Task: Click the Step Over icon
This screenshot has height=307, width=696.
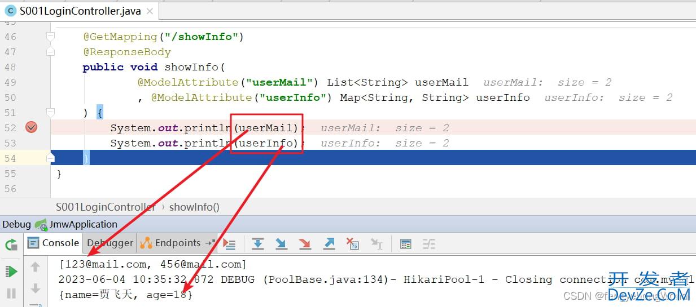Action: pos(258,243)
